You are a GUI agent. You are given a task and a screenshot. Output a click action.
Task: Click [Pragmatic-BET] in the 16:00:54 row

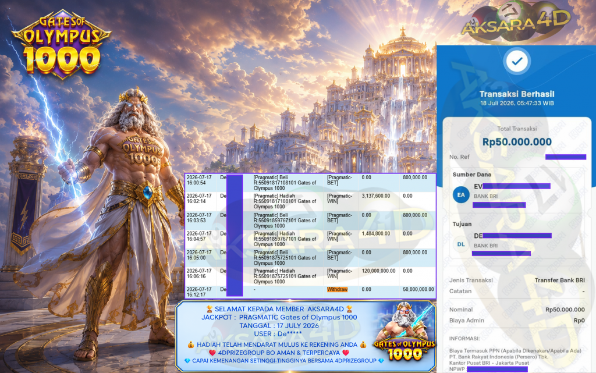pyautogui.click(x=339, y=180)
